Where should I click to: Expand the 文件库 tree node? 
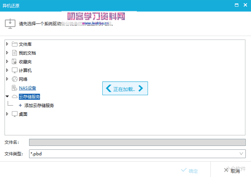pos(7,44)
